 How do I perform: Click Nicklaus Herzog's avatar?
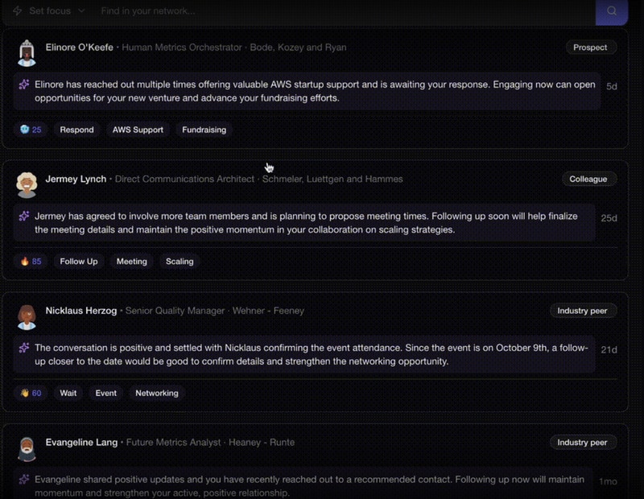(27, 316)
